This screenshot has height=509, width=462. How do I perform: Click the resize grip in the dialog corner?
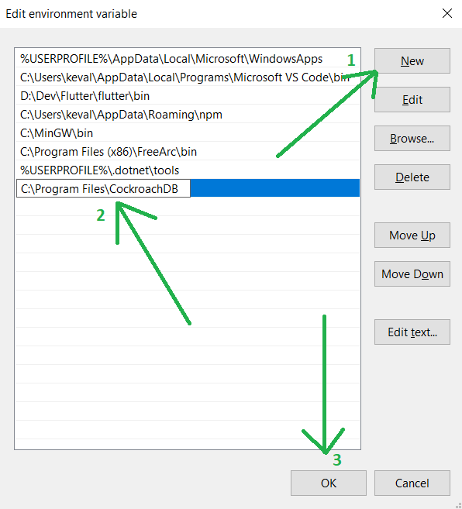point(458,505)
